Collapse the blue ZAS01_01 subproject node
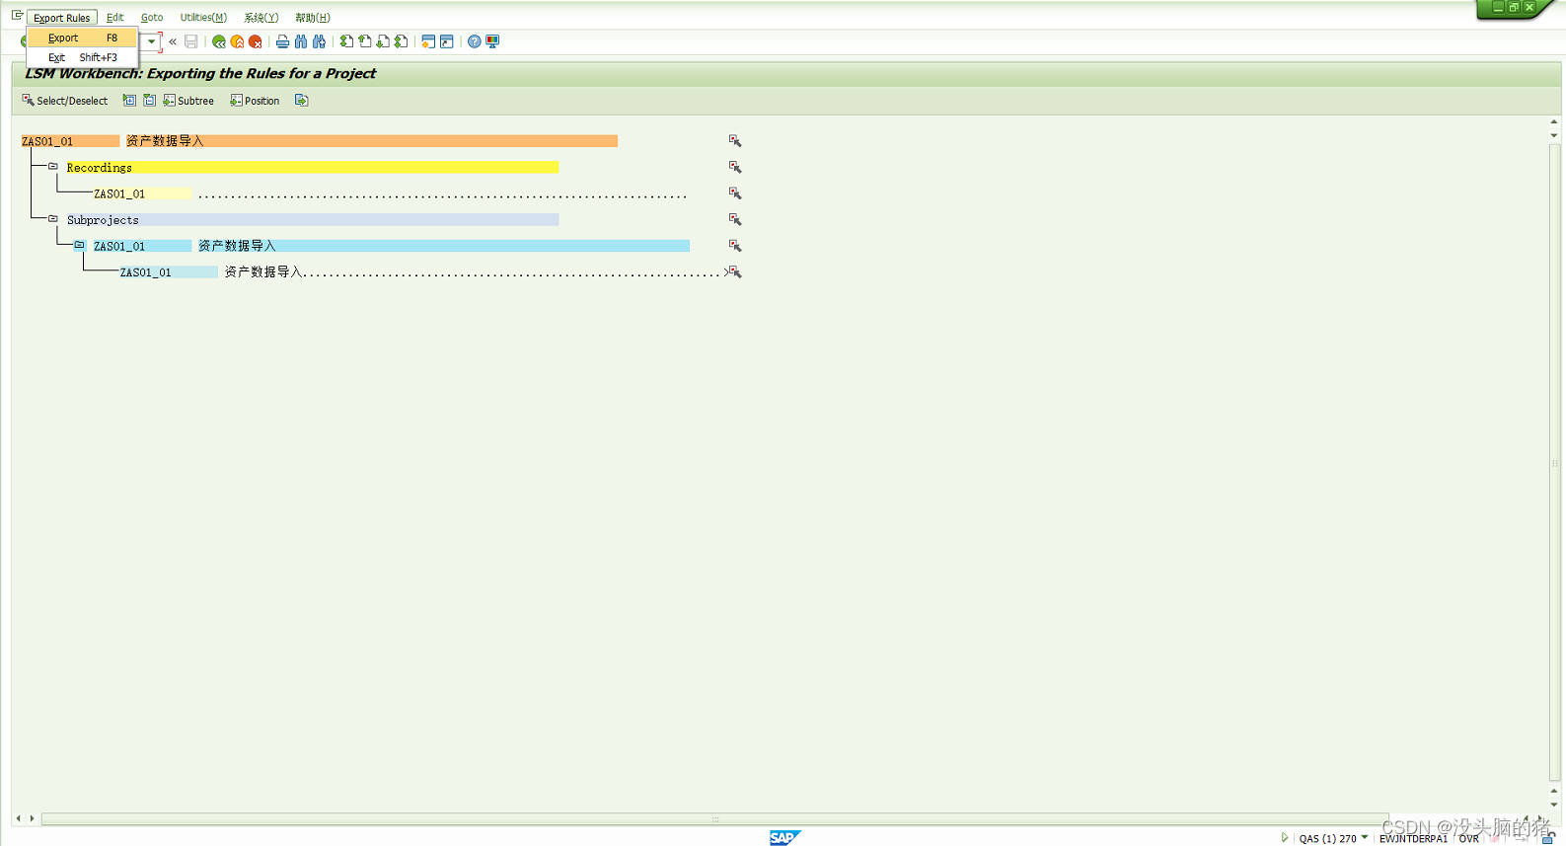Image resolution: width=1566 pixels, height=846 pixels. (80, 245)
